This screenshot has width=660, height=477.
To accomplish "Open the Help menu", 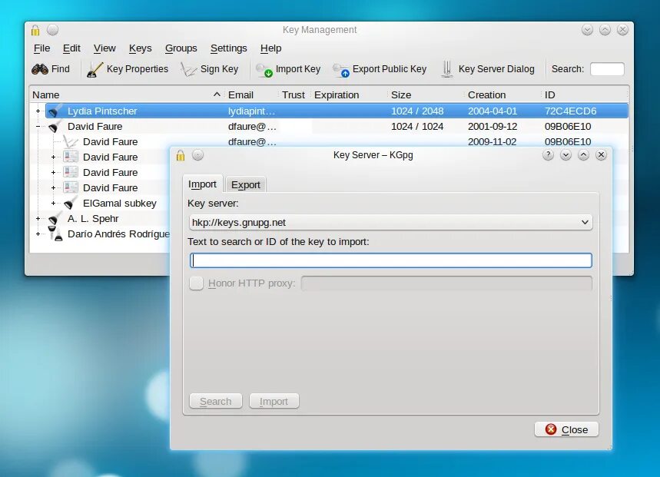I will pos(270,48).
